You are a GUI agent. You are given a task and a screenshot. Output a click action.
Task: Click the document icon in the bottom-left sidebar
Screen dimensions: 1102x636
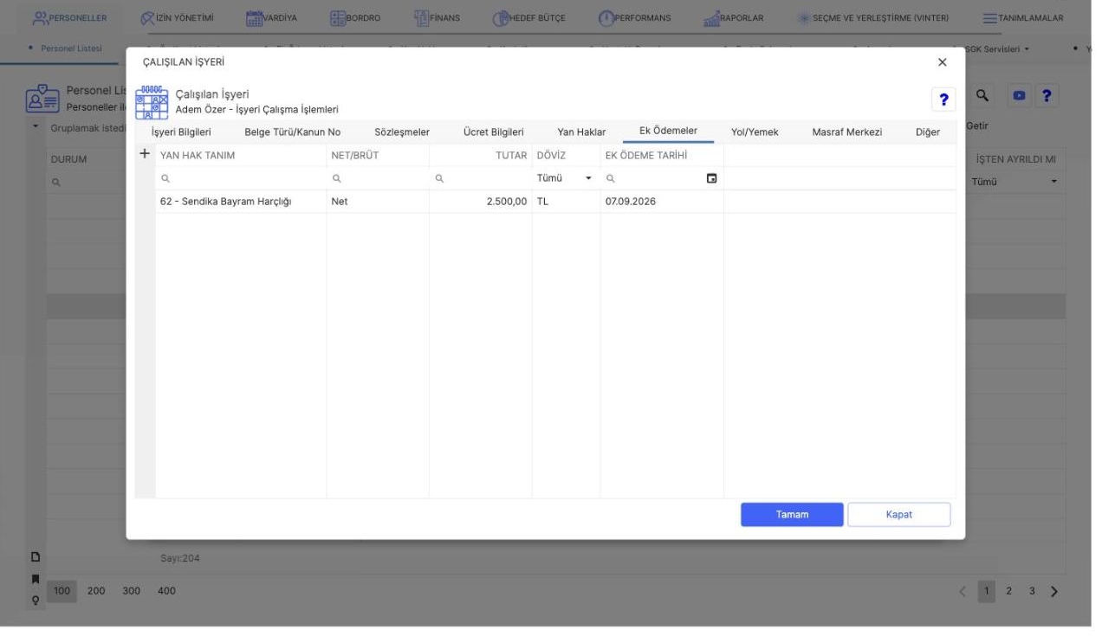click(36, 557)
